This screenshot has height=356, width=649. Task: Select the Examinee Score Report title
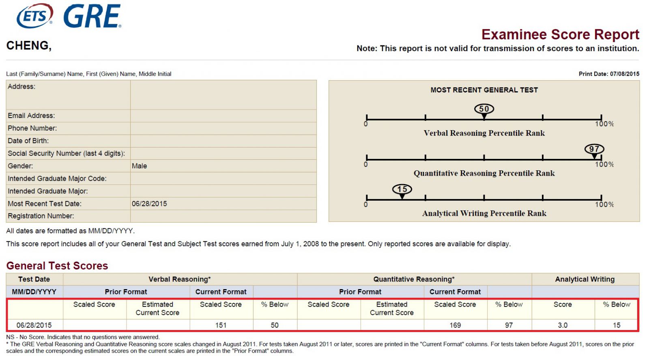pyautogui.click(x=560, y=34)
